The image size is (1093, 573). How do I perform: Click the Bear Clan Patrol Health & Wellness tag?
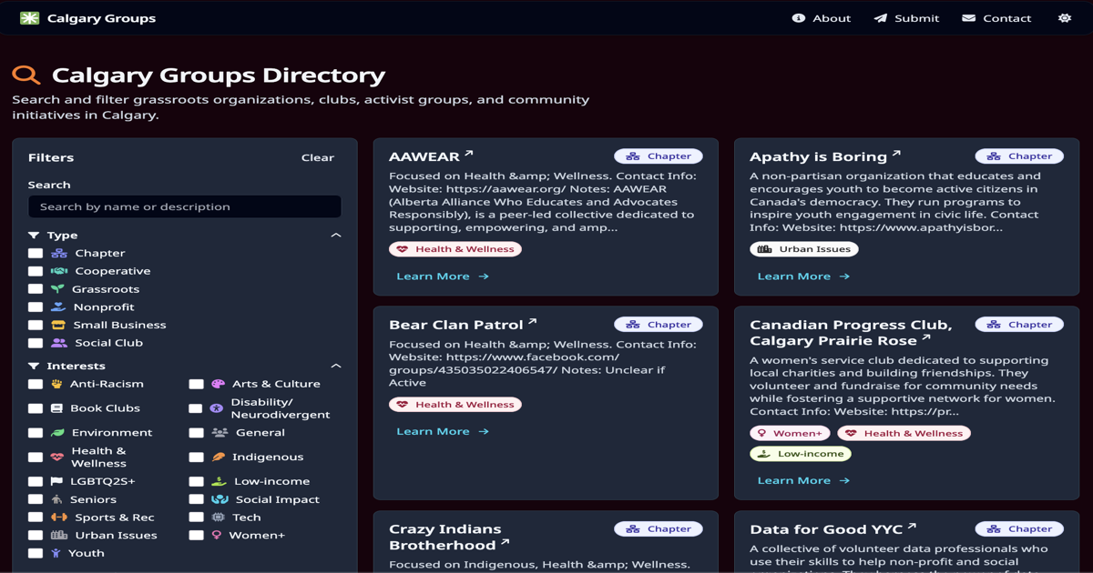[x=455, y=405]
